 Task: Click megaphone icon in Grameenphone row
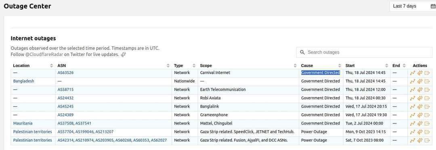click(420, 115)
